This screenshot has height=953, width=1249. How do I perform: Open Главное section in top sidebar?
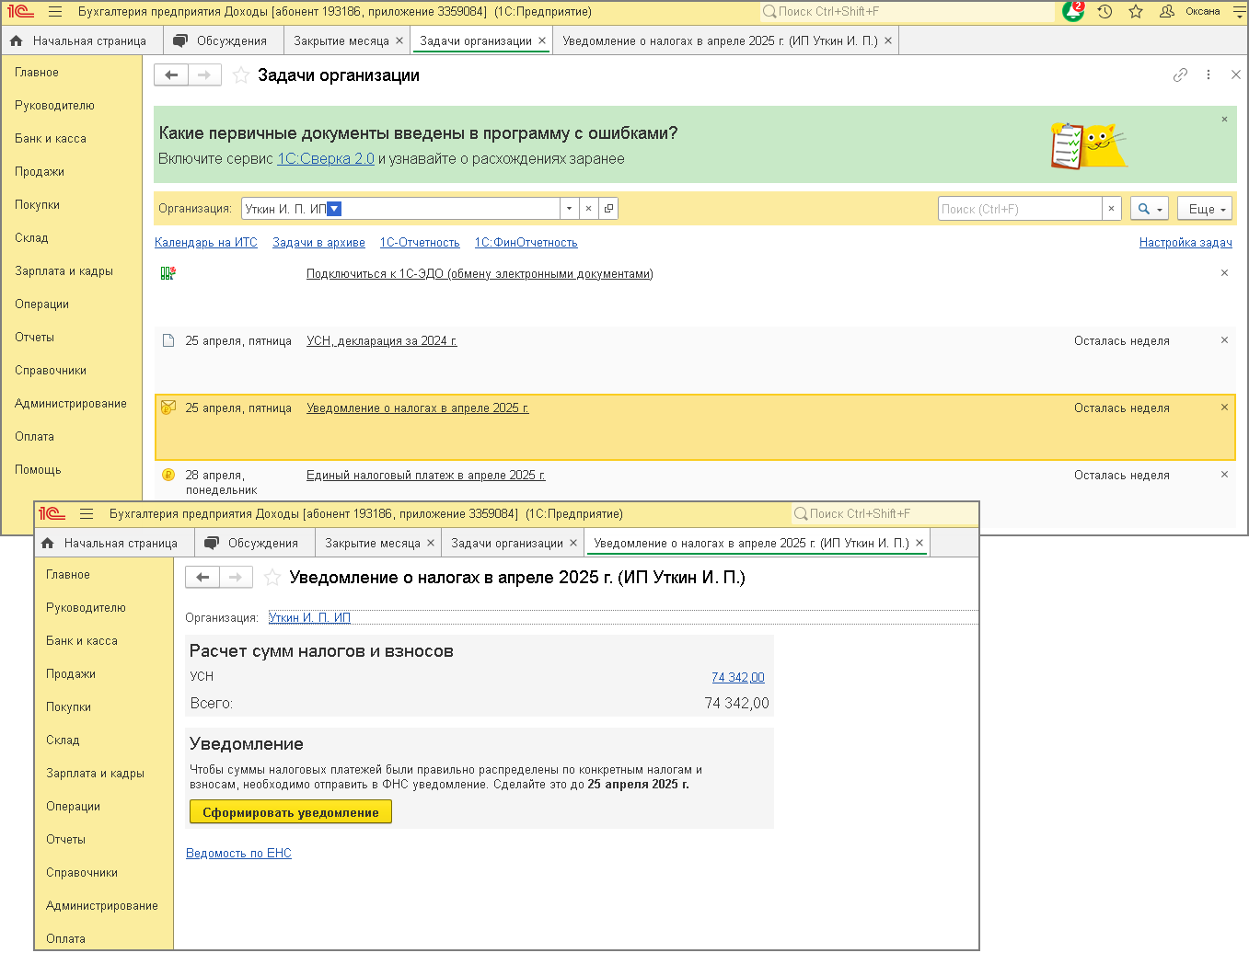(37, 73)
